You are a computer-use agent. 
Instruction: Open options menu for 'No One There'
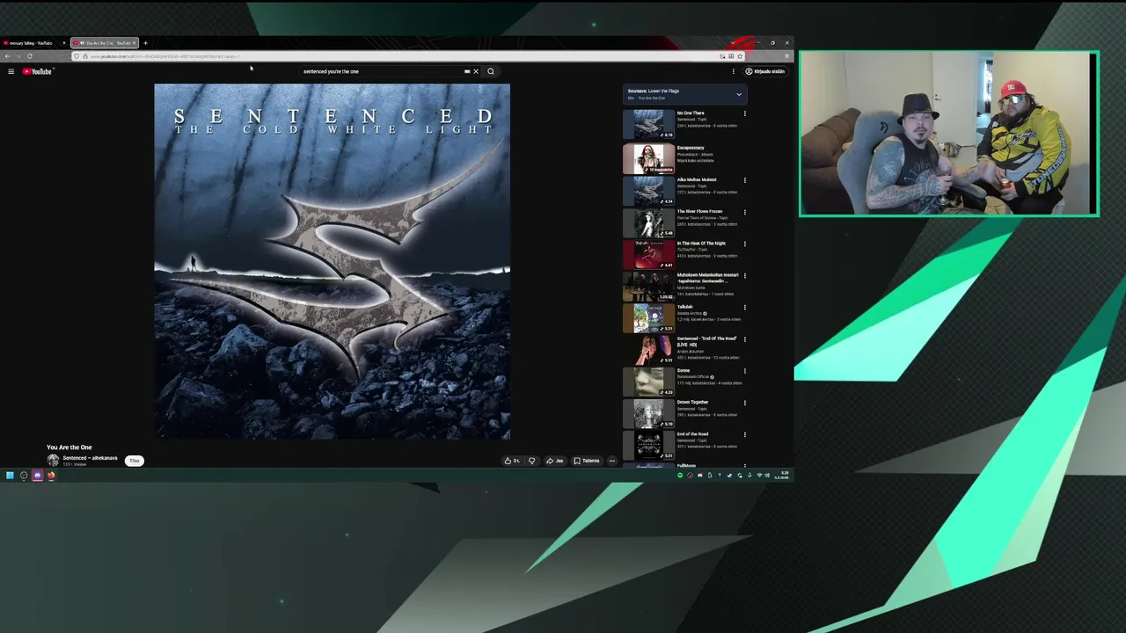coord(745,113)
